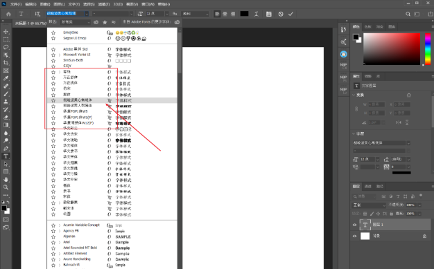
Task: Show similar fonts filter icon
Action: click(x=114, y=22)
